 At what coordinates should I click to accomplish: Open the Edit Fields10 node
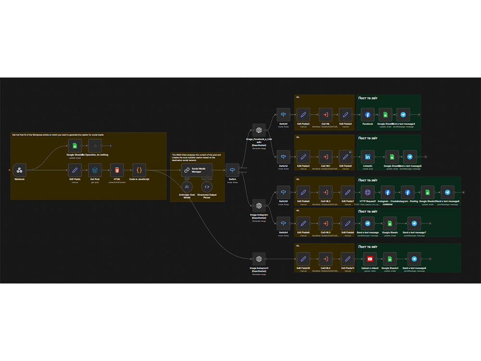click(x=303, y=259)
